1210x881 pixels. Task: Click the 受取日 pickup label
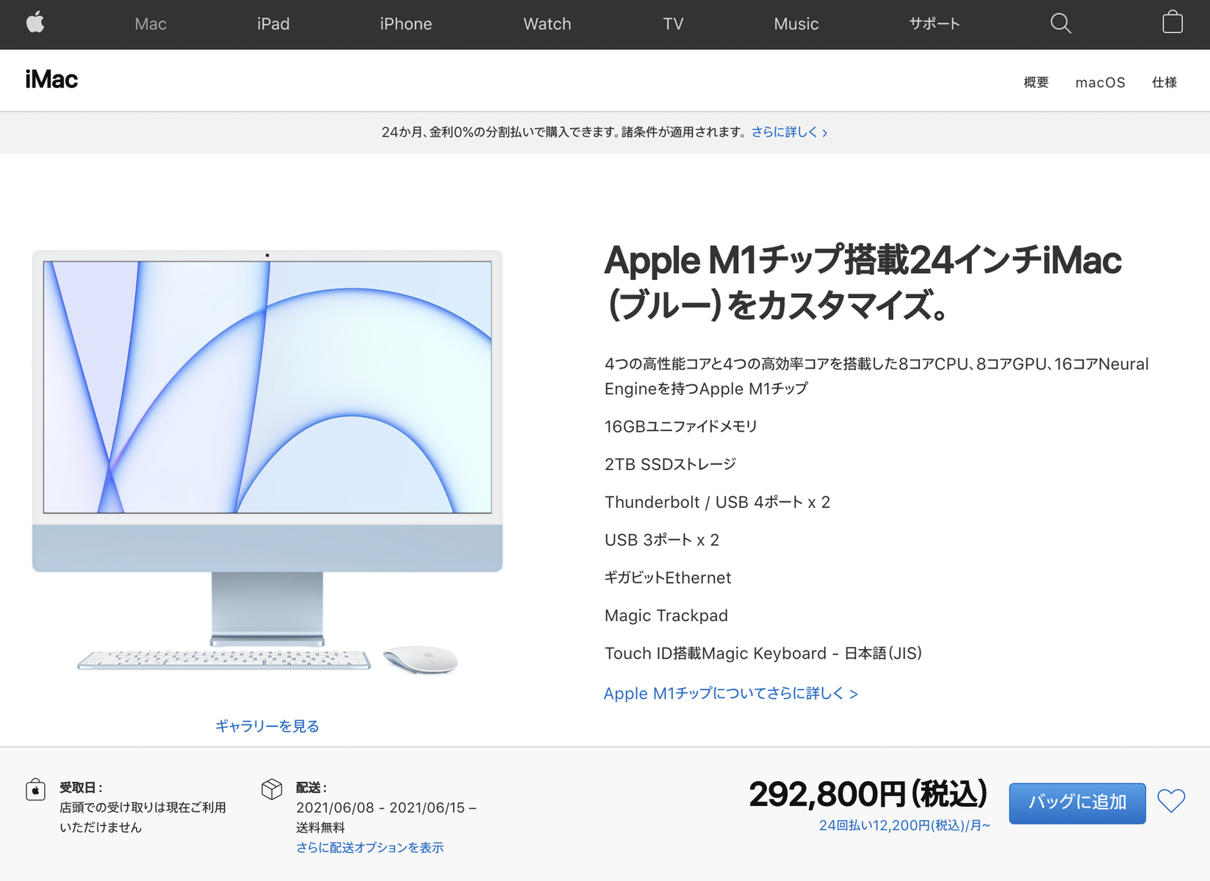[x=81, y=788]
